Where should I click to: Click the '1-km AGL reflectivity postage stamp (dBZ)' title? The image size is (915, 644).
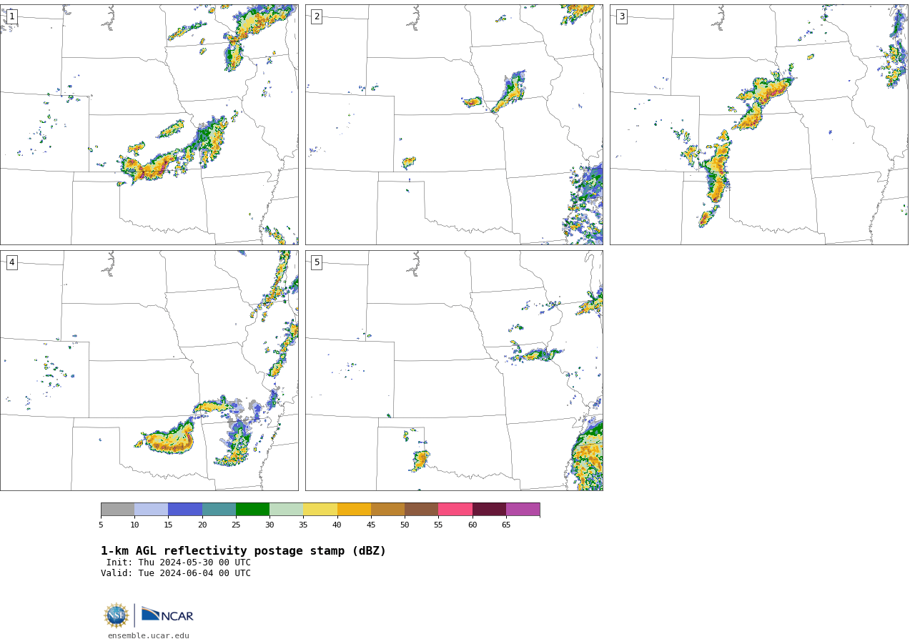point(243,551)
